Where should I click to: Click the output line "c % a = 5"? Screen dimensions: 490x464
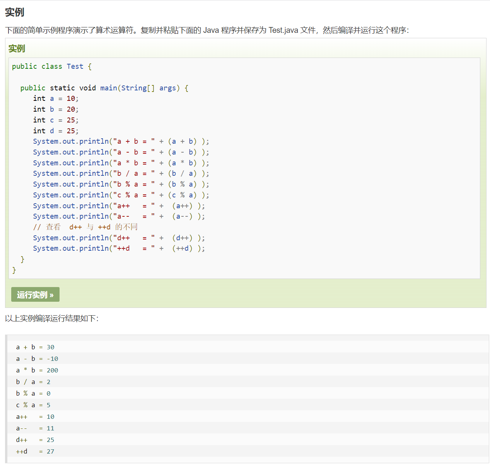33,405
